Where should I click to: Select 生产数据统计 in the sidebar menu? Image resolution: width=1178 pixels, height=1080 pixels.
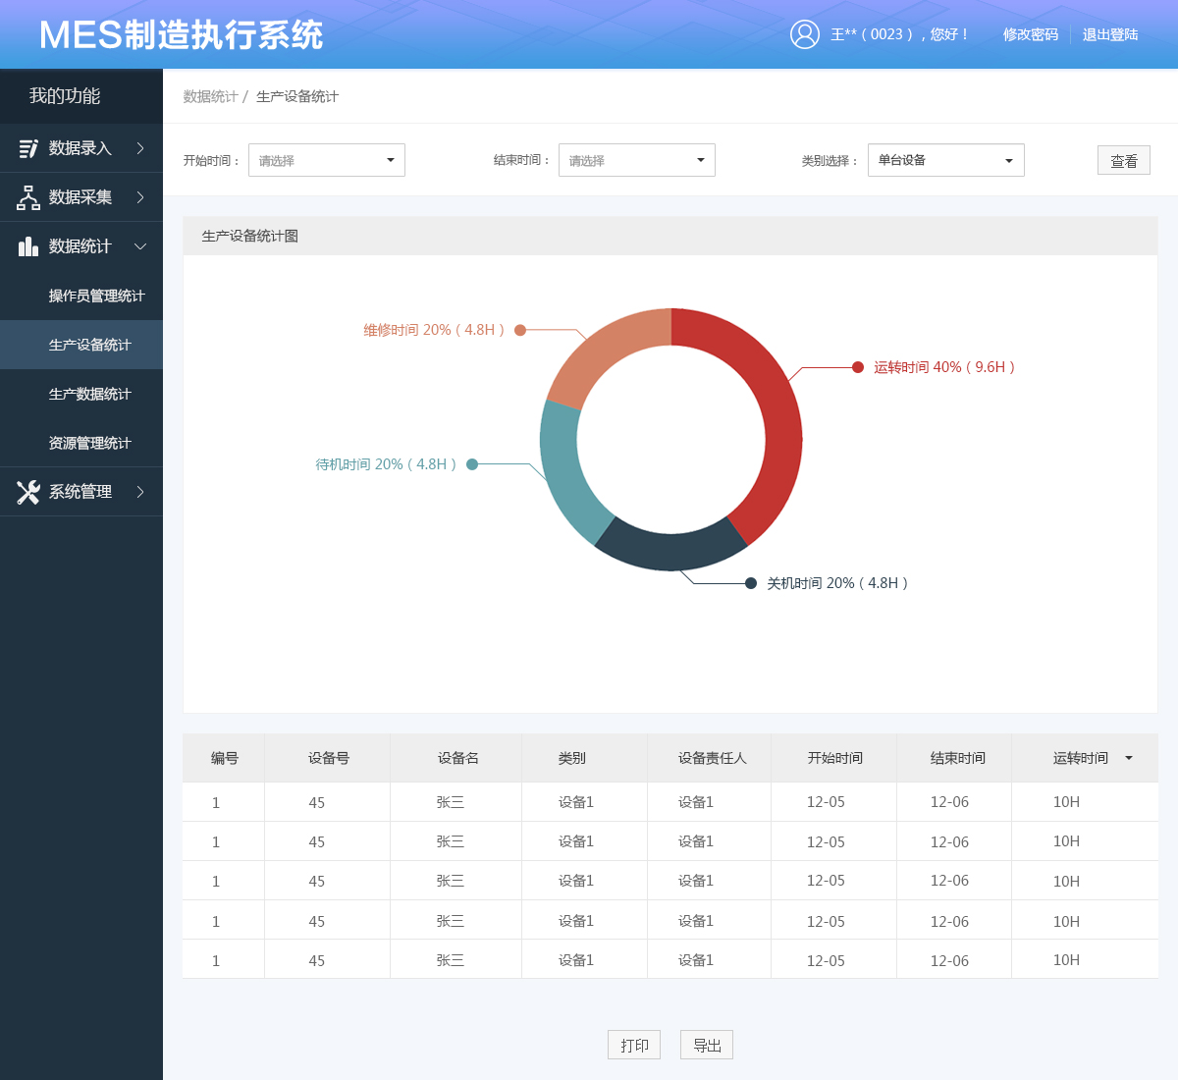coord(89,394)
